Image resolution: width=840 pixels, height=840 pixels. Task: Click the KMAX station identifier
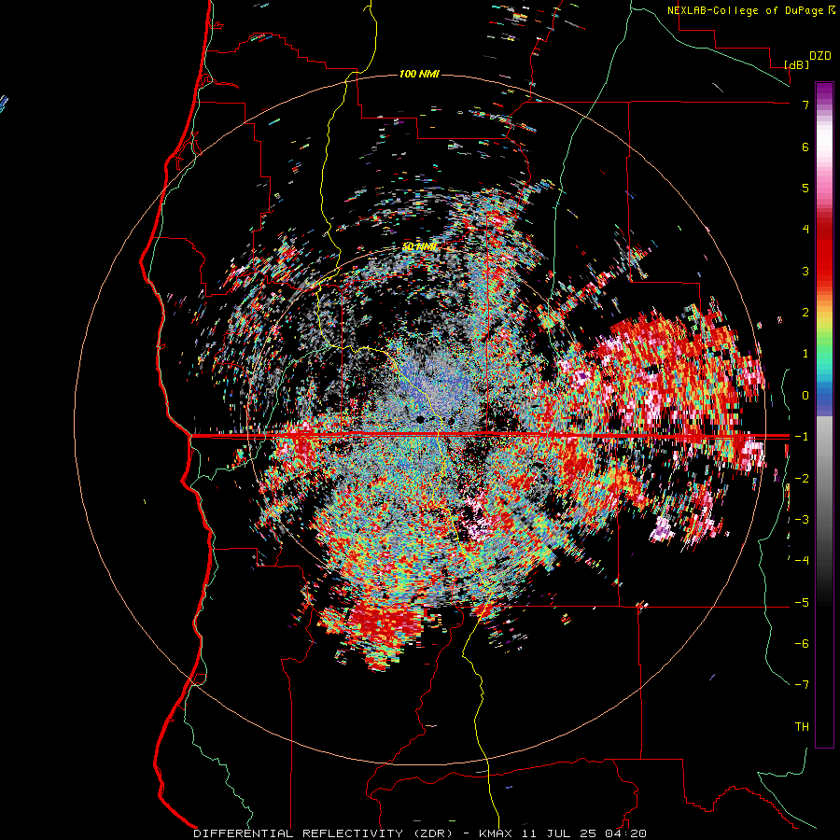(495, 833)
